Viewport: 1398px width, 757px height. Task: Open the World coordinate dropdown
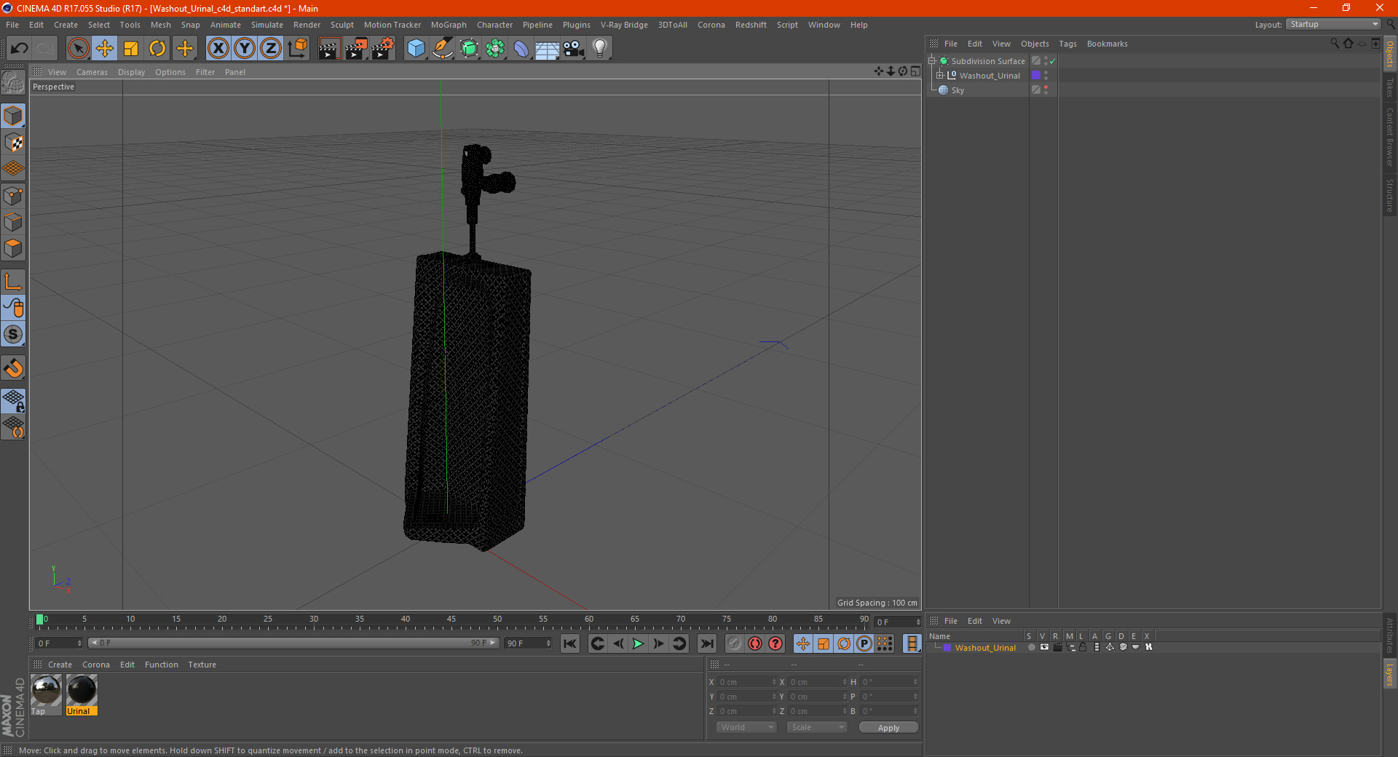pyautogui.click(x=746, y=727)
